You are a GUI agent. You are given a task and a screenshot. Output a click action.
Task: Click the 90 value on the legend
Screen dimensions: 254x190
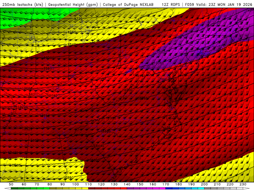click(63, 184)
